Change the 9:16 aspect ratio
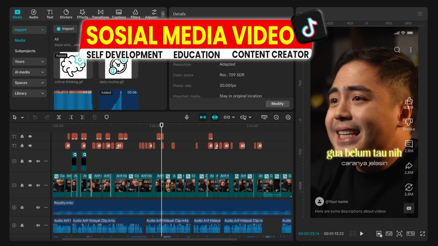This screenshot has height=246, width=438. (x=410, y=234)
